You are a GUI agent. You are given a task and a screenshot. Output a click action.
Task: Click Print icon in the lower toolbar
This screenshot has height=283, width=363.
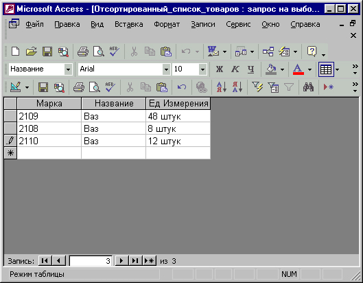(x=79, y=87)
